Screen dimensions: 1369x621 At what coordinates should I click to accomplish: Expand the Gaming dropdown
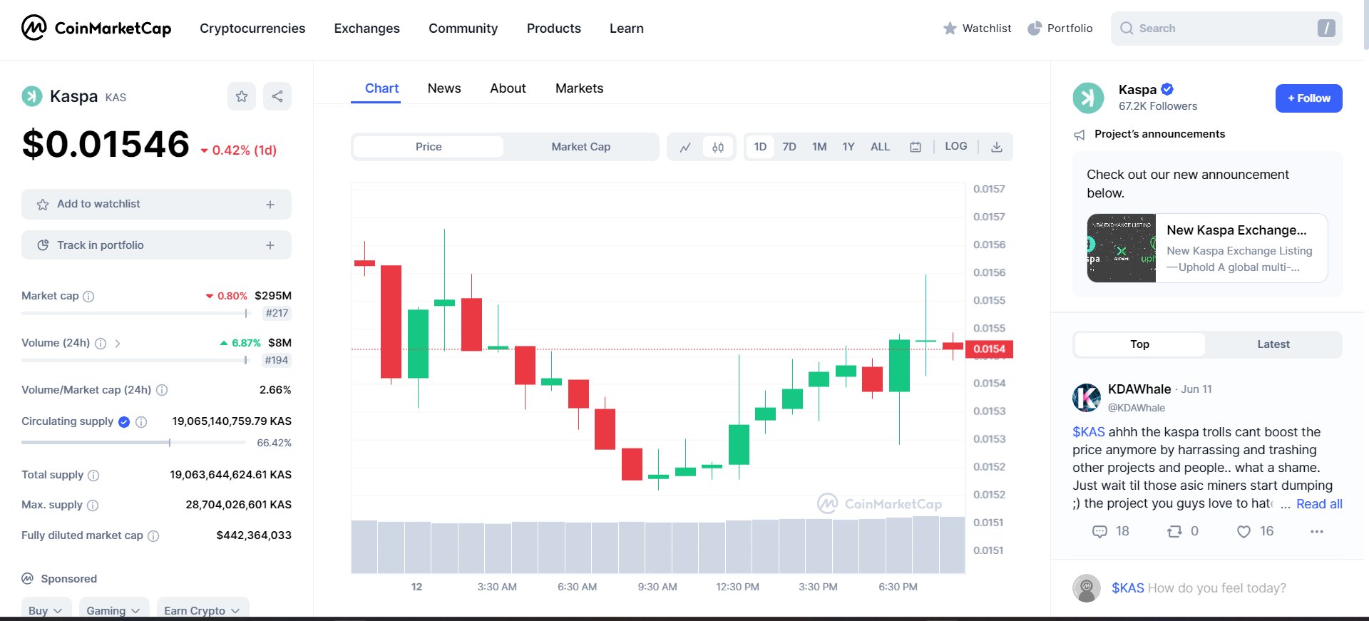point(113,610)
